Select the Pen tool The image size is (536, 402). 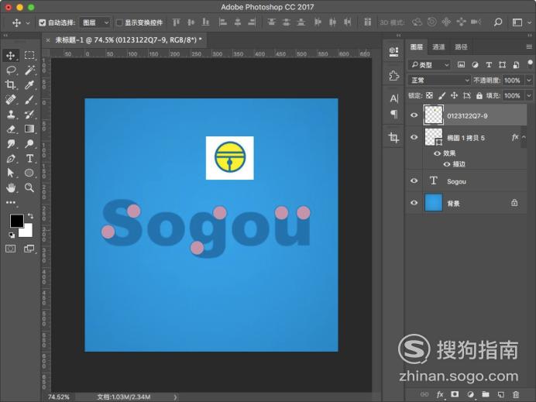pos(11,158)
